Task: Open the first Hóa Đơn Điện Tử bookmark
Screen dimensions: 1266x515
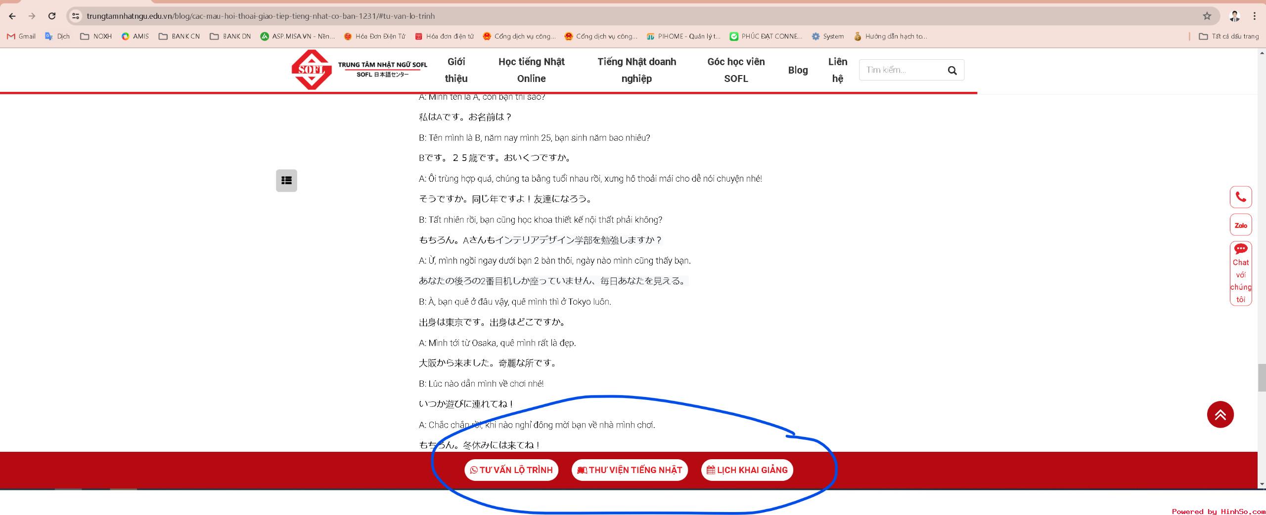Action: pyautogui.click(x=374, y=36)
